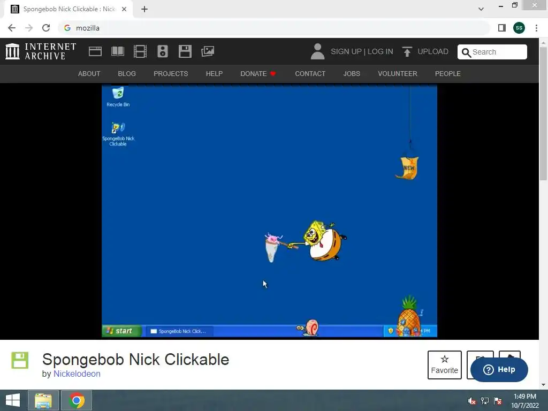This screenshot has height=411, width=548.
Task: Open File Explorer in Windows taskbar
Action: (x=43, y=400)
